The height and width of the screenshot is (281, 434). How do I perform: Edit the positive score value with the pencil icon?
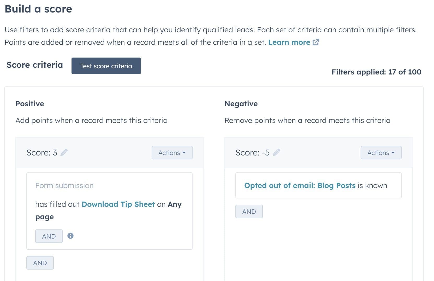(64, 152)
